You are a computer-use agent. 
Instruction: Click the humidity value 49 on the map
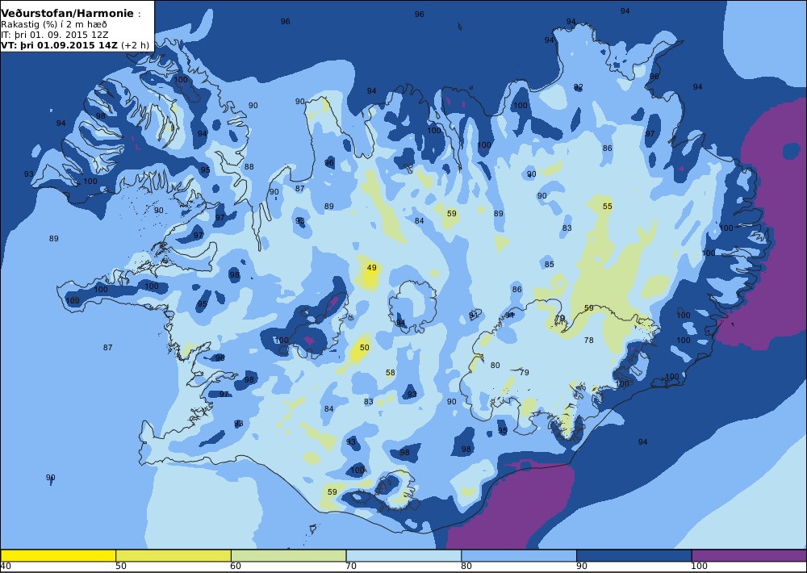pos(371,268)
